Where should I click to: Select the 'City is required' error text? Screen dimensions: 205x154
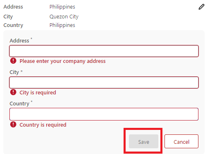[x=38, y=93]
